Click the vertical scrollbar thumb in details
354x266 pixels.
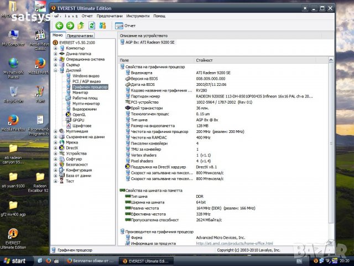(331, 143)
